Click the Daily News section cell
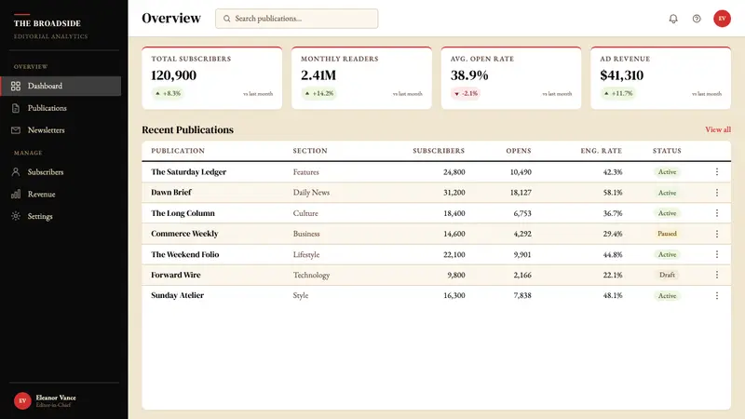 (311, 193)
